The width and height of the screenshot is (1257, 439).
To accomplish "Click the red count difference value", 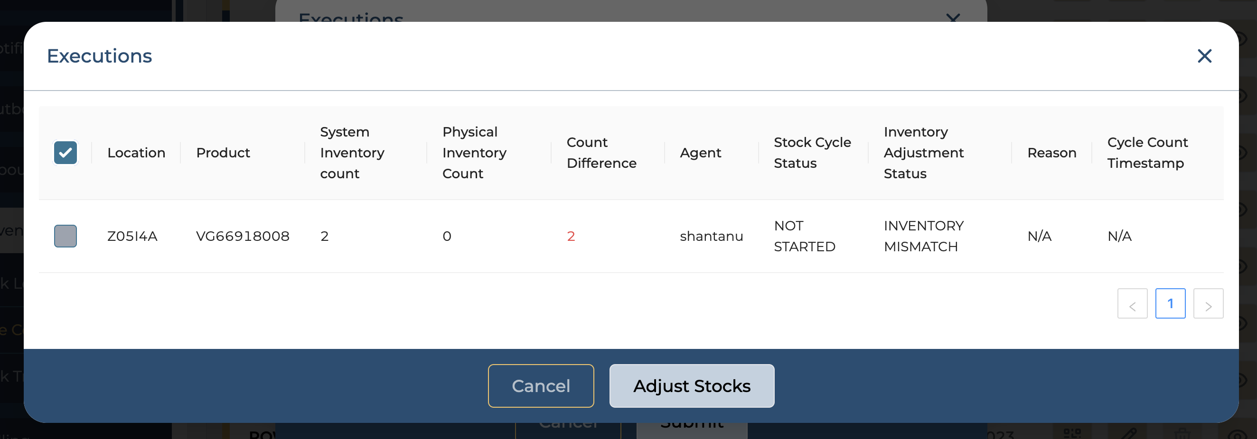I will (x=571, y=236).
